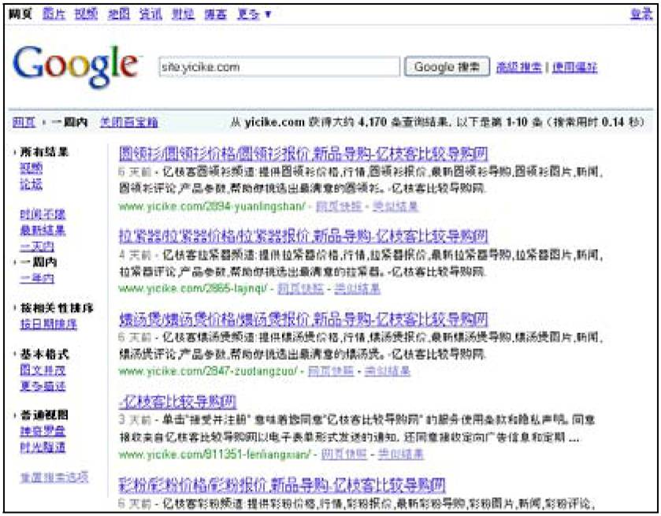
Task: Filter results by 视频 in the sidebar
Action: pos(32,169)
